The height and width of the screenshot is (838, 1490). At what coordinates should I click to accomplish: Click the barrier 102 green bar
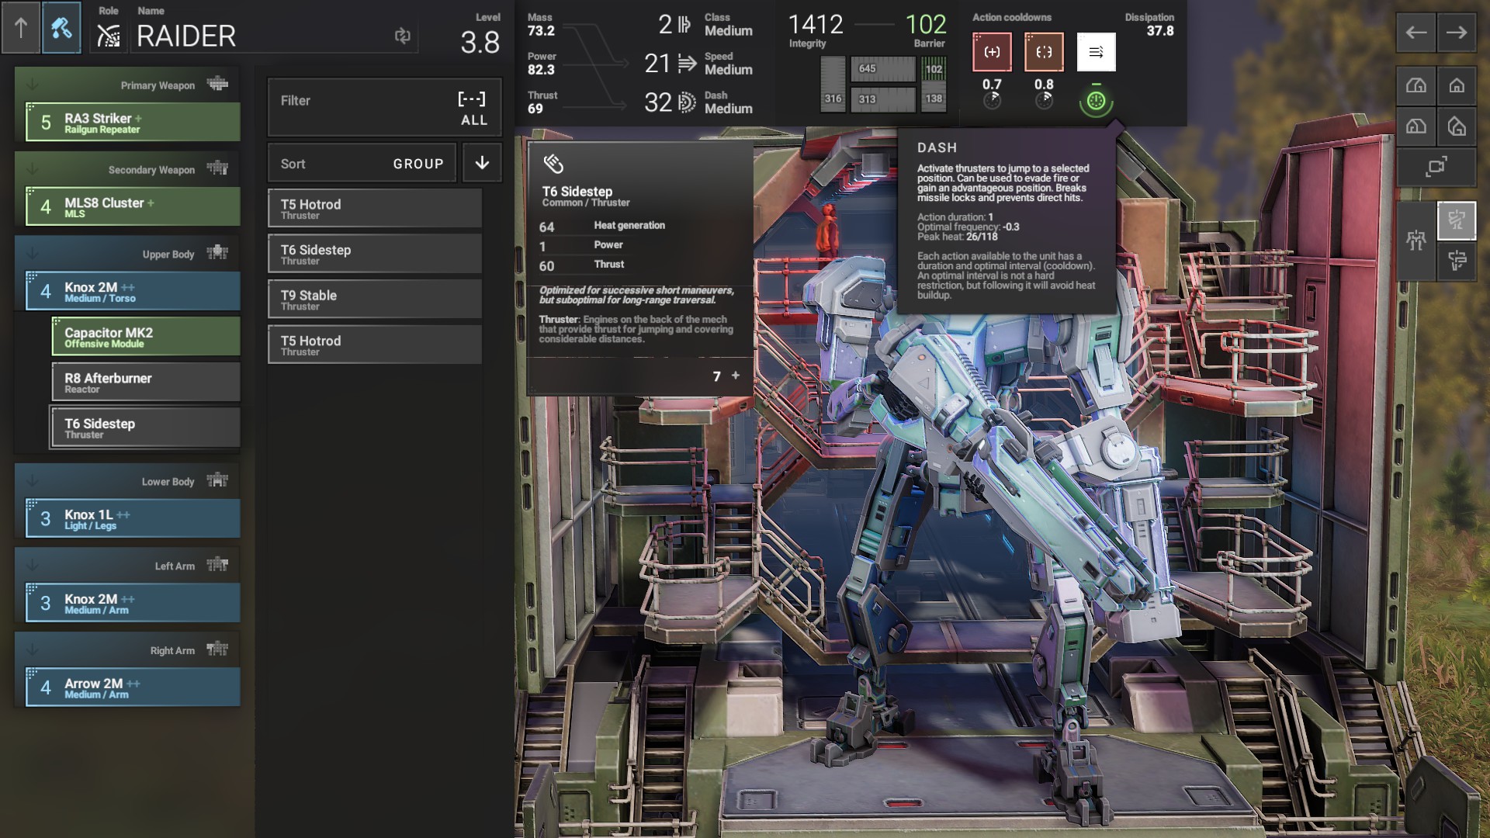934,69
